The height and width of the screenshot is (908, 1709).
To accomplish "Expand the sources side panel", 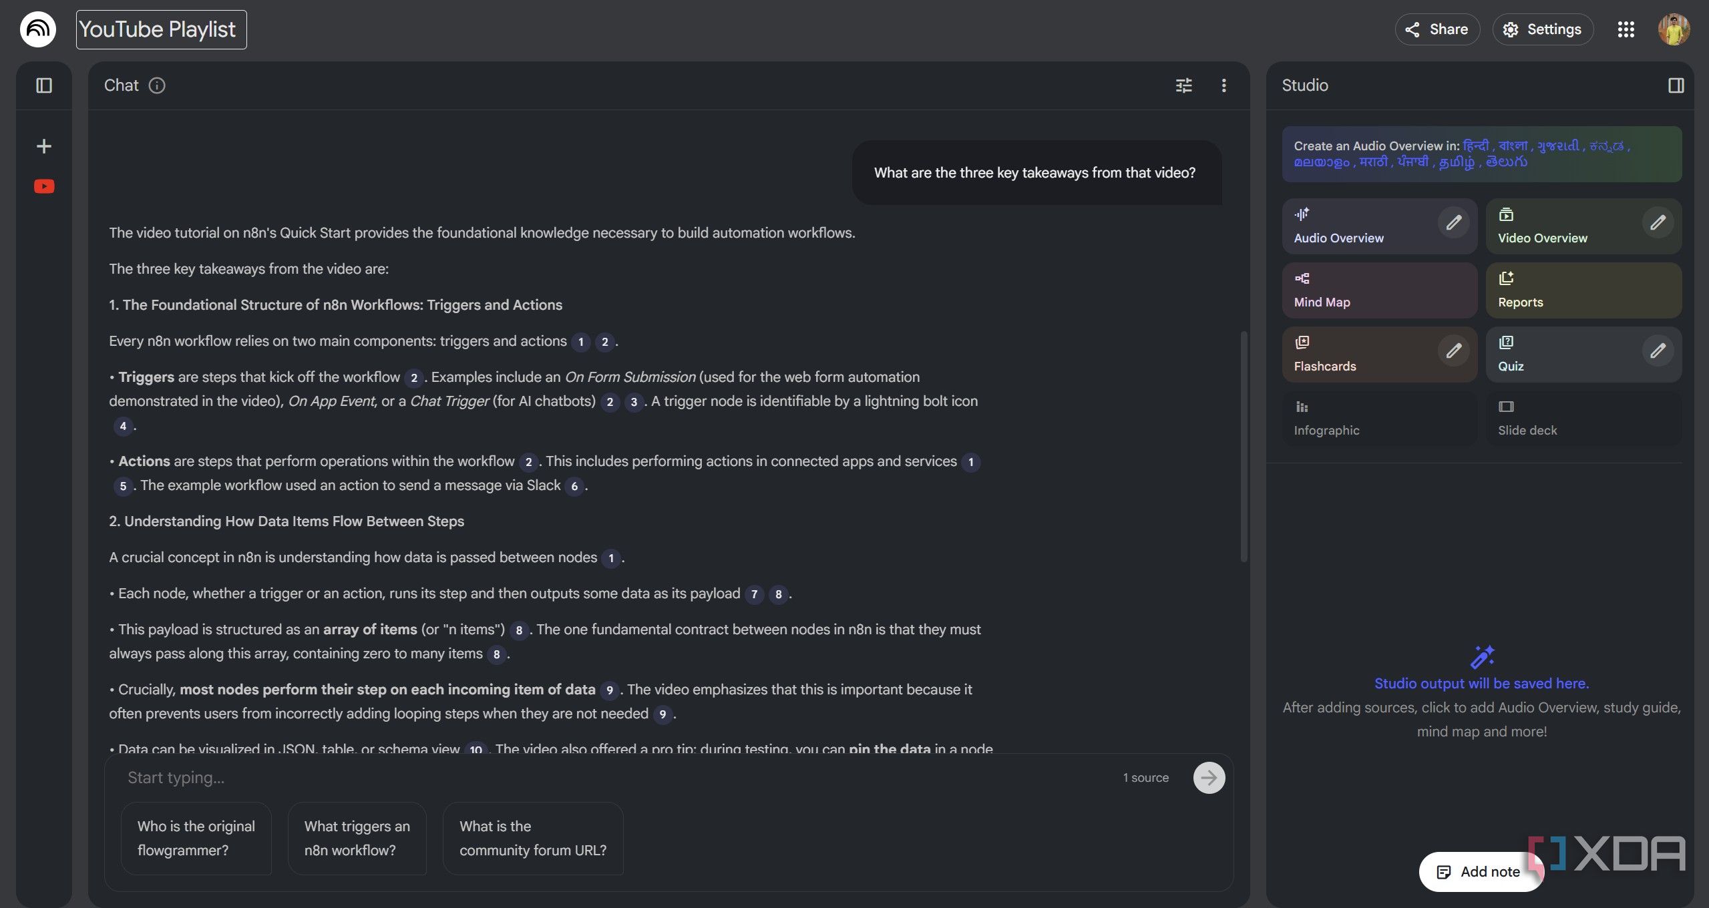I will [44, 85].
